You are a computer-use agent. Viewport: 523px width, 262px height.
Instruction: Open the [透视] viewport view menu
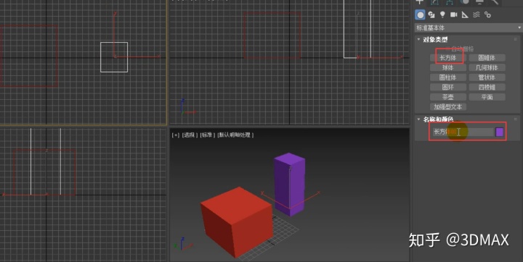coord(189,135)
